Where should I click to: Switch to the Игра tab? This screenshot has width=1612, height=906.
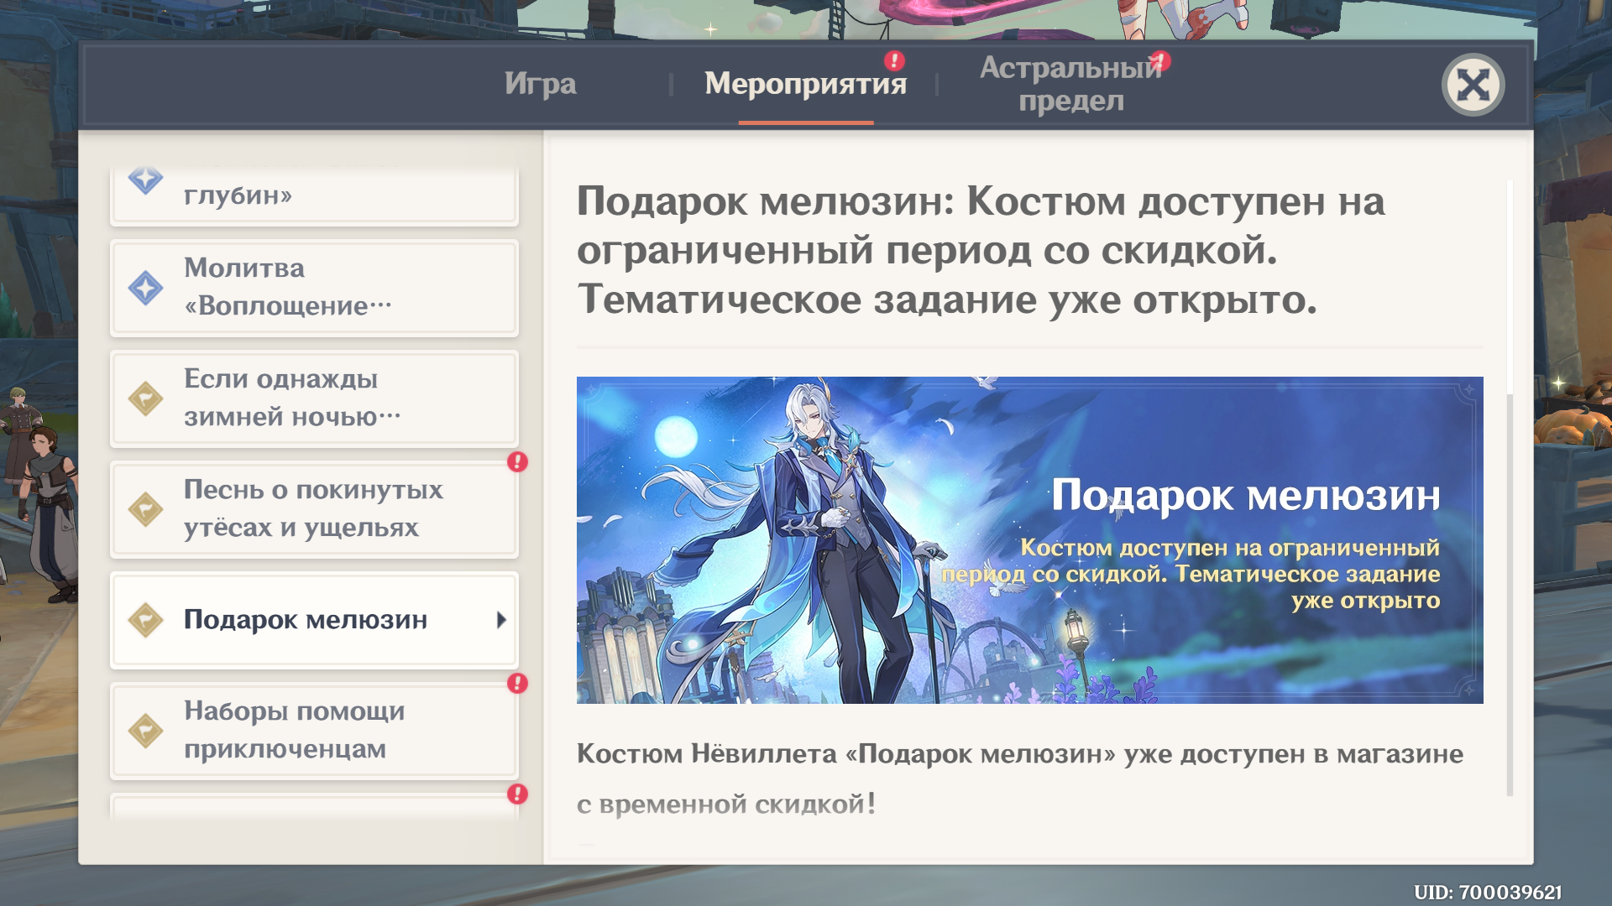540,84
